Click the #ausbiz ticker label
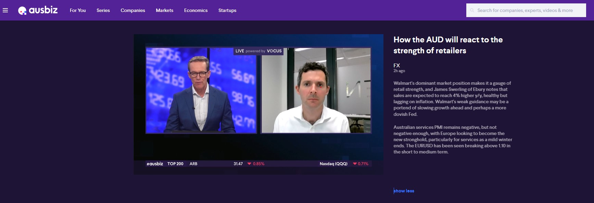The height and width of the screenshot is (203, 594). point(155,164)
